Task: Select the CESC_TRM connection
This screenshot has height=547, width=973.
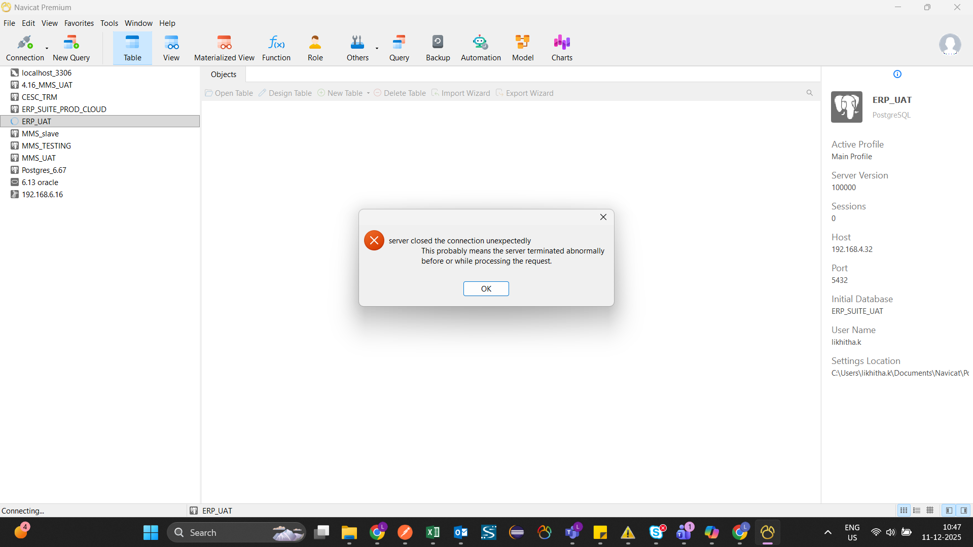Action: [40, 97]
